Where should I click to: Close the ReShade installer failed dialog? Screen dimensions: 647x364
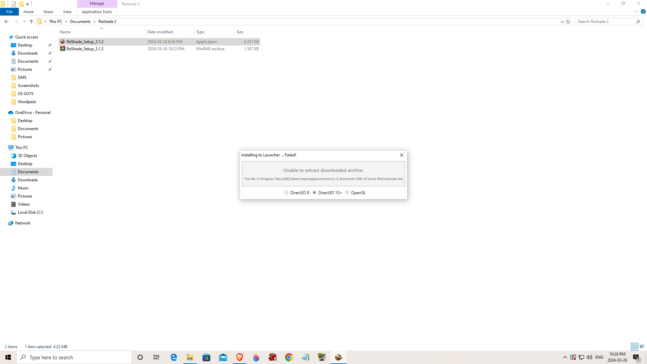(x=402, y=155)
